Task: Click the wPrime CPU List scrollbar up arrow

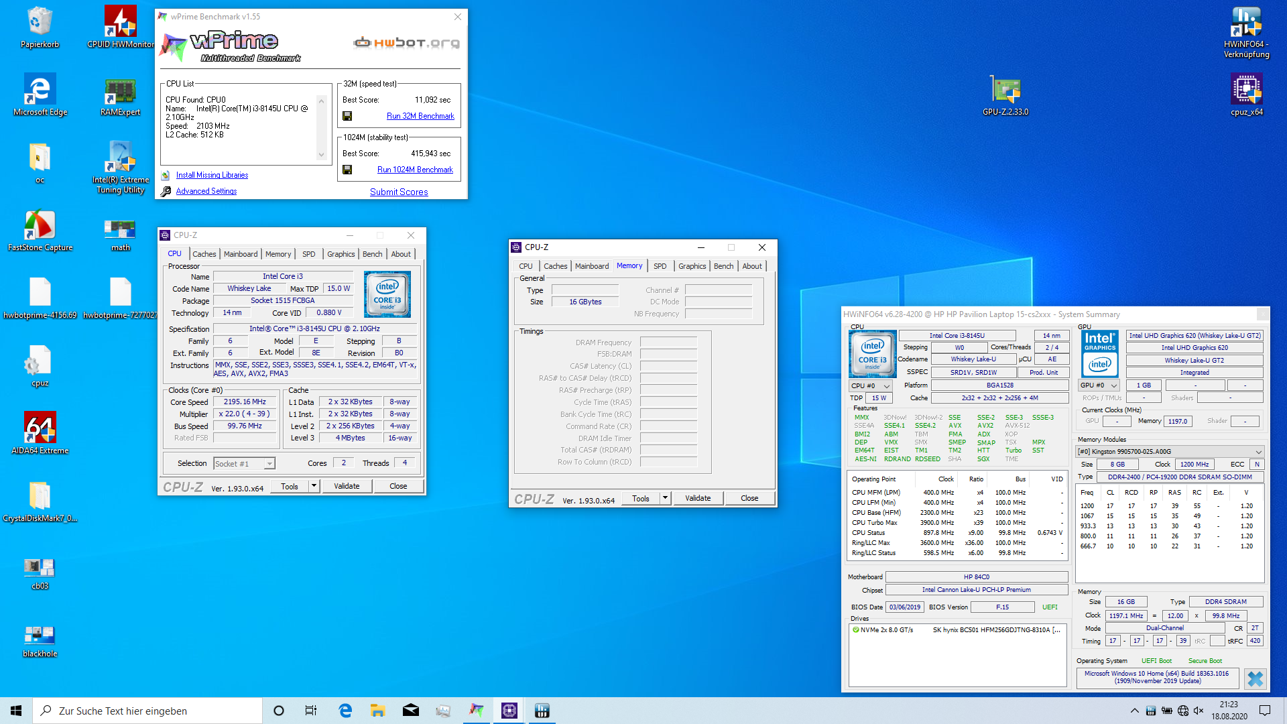Action: point(321,101)
